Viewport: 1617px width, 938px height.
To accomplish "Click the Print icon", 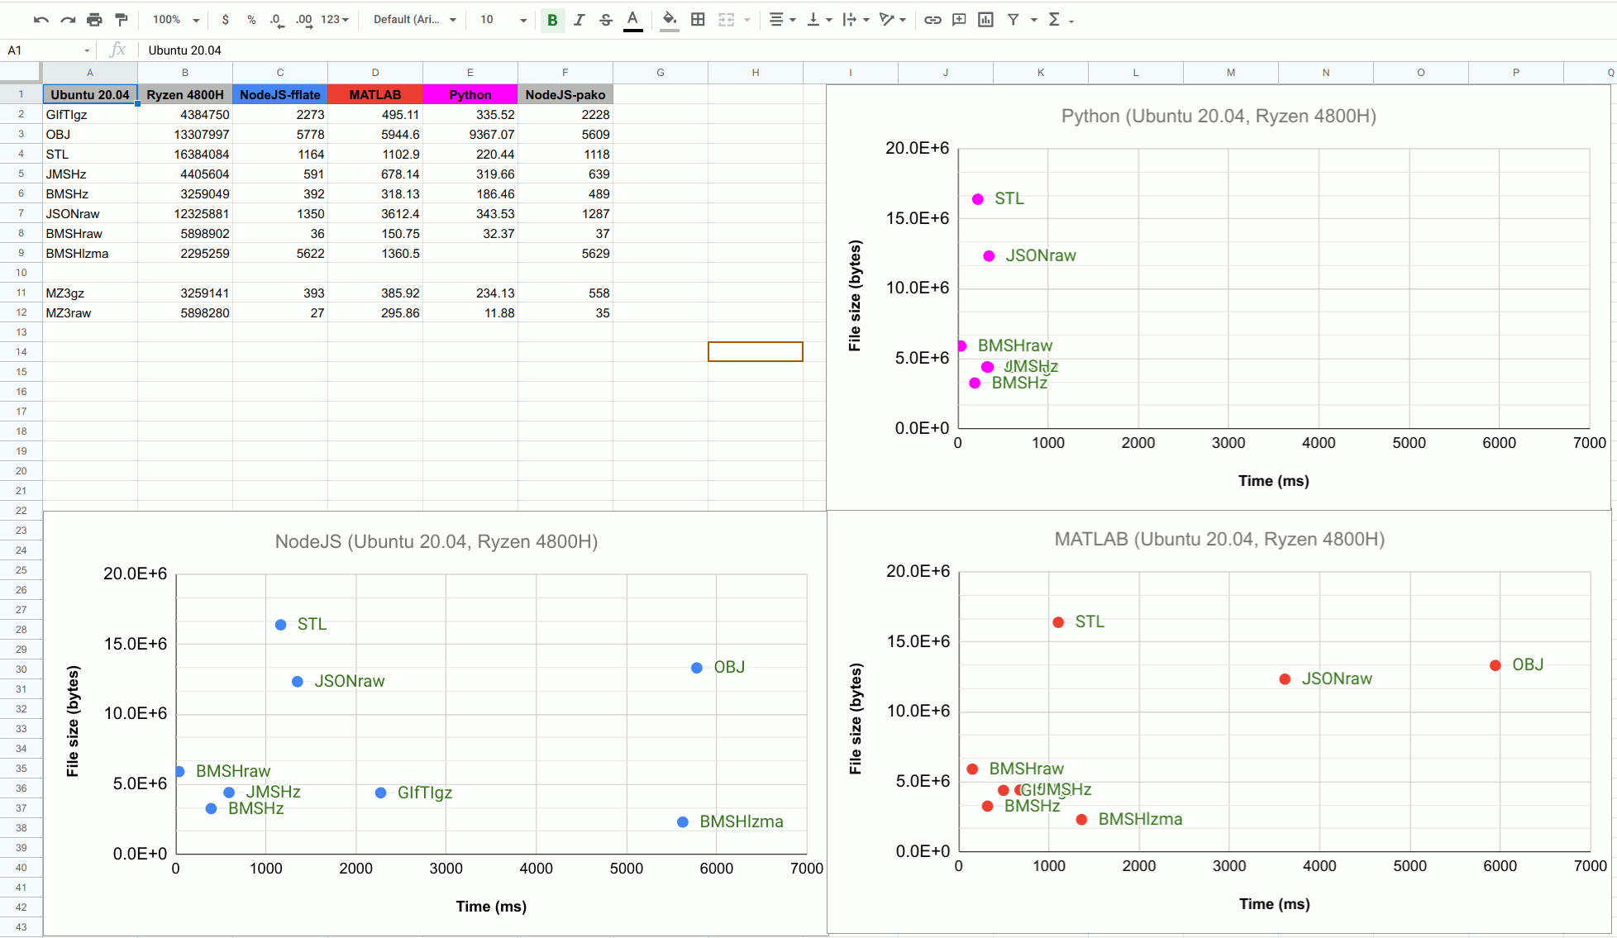I will (x=94, y=20).
